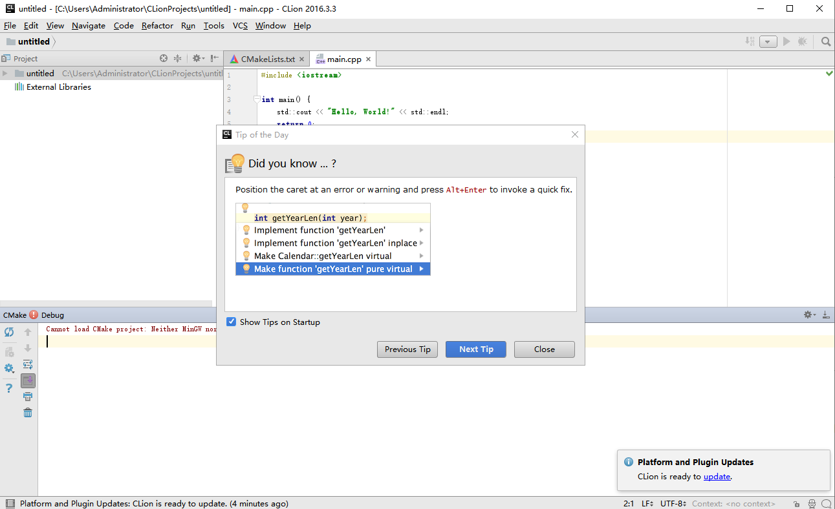This screenshot has height=509, width=835.
Task: Click tool window toggle in status bar corner
Action: [x=9, y=503]
